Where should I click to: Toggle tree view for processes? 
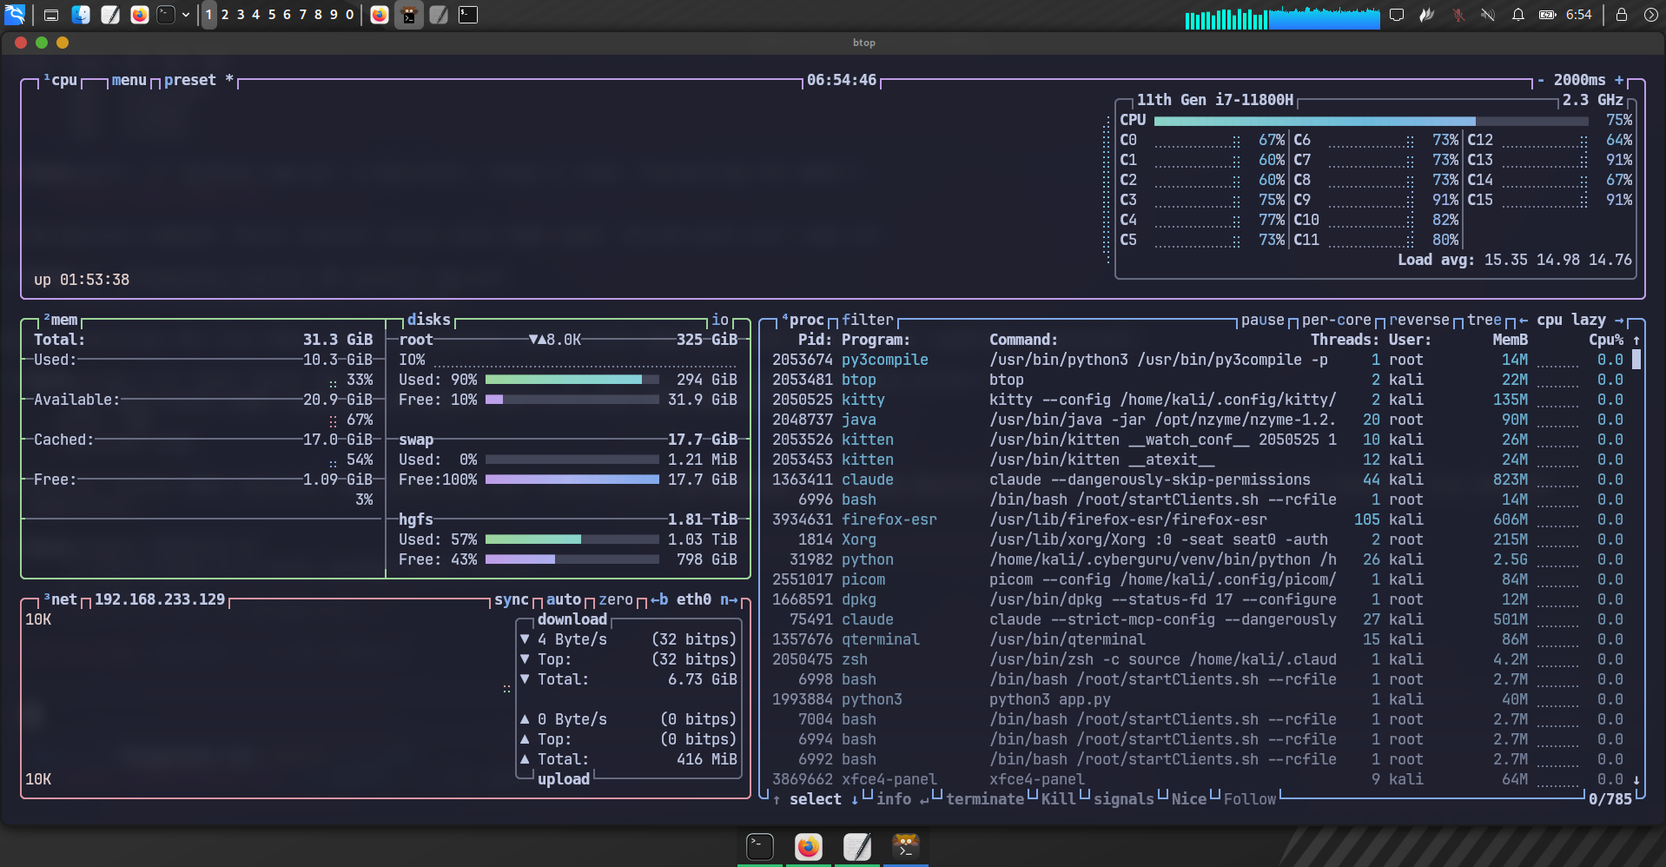[1484, 320]
